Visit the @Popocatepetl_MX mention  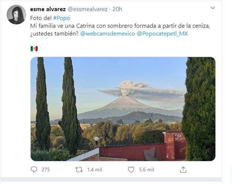pyautogui.click(x=162, y=34)
